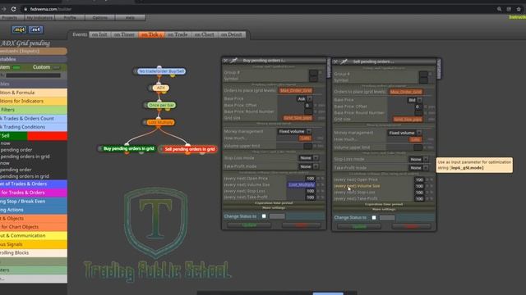Switch to the 'on Init' event tab
The height and width of the screenshot is (295, 526).
pyautogui.click(x=99, y=34)
